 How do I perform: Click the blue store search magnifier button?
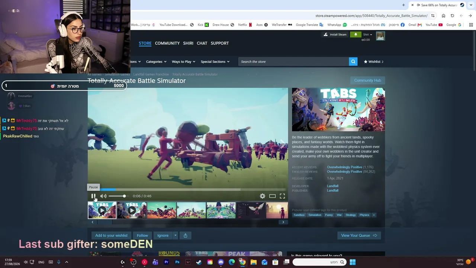tap(353, 61)
